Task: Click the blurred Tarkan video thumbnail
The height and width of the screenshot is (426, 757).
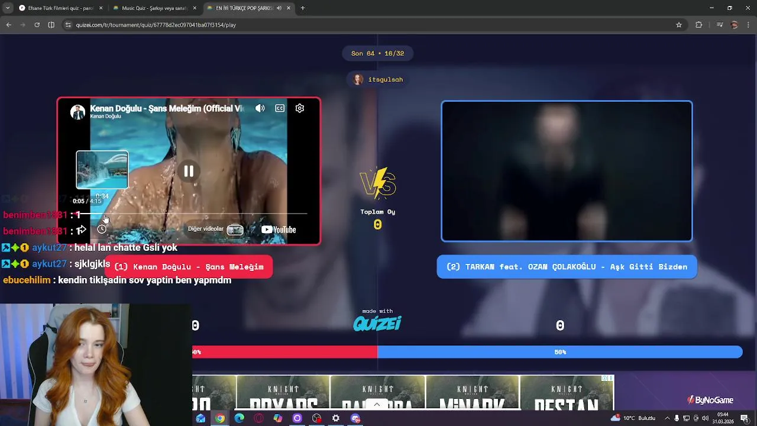Action: coord(567,171)
